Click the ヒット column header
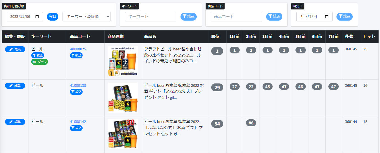Screen dimensions: 380x153 369,36
